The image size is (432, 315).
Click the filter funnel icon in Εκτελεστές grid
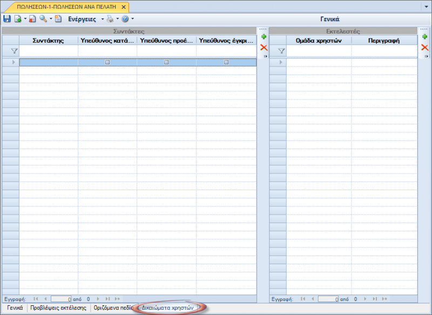point(281,51)
